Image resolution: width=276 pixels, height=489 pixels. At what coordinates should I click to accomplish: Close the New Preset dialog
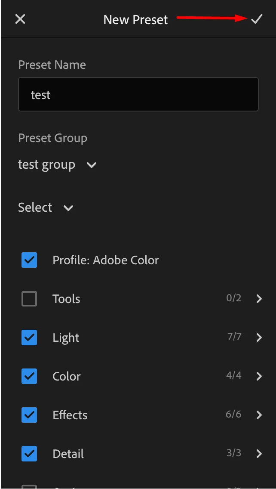[x=20, y=19]
